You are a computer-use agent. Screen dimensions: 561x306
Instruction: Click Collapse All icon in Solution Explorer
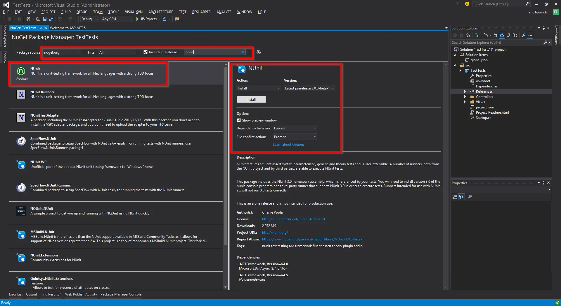[x=508, y=35]
